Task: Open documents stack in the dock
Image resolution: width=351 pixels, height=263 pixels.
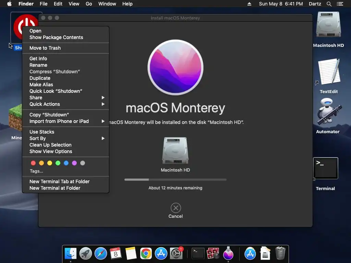Action: pos(265,253)
